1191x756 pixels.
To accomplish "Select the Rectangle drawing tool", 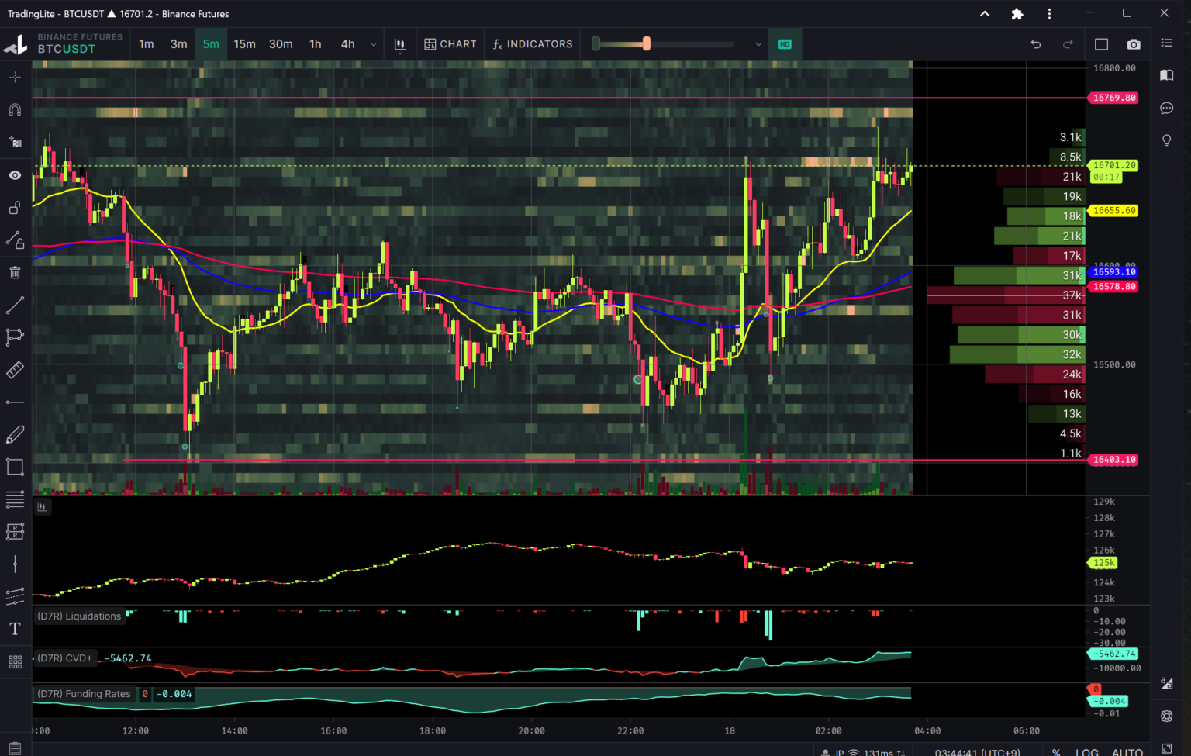I will tap(15, 466).
